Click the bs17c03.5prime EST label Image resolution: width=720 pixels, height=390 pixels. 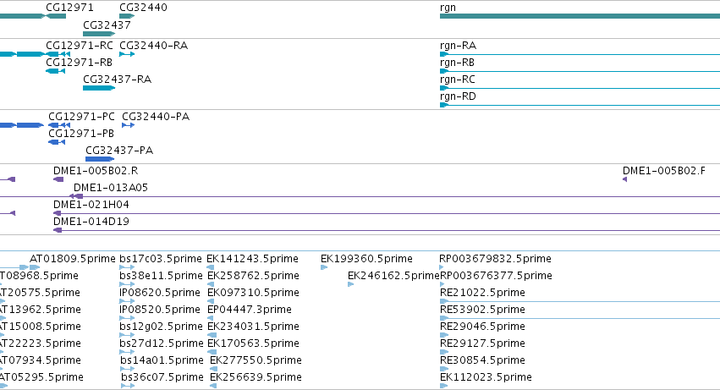[161, 259]
